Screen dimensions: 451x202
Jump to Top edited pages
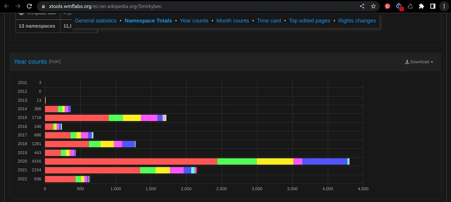[309, 21]
